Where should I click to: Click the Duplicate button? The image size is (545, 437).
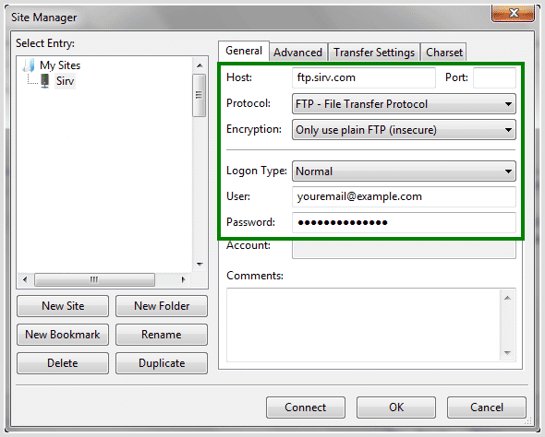tap(162, 363)
